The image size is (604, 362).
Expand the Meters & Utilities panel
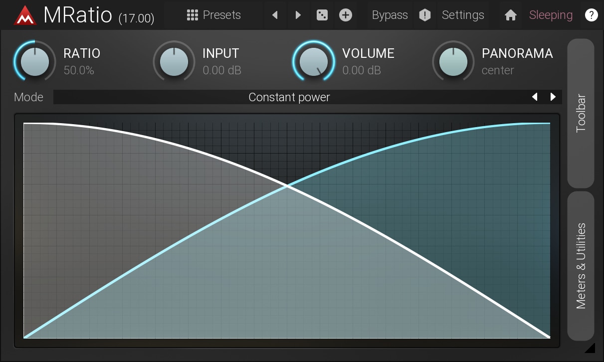[581, 266]
